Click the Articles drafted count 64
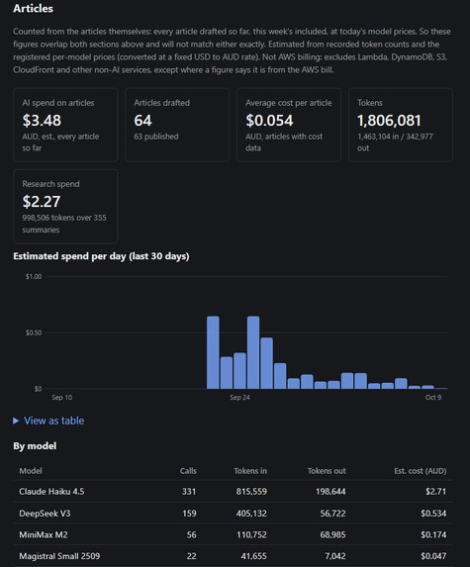 (x=142, y=121)
